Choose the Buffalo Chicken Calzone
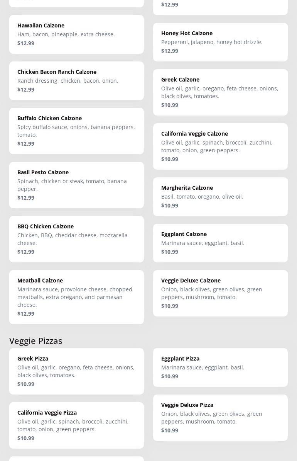This screenshot has height=461, width=297. (76, 131)
